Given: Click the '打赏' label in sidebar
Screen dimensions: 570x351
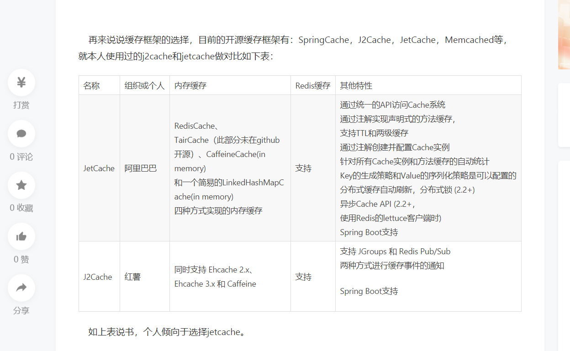Looking at the screenshot, I should (21, 105).
